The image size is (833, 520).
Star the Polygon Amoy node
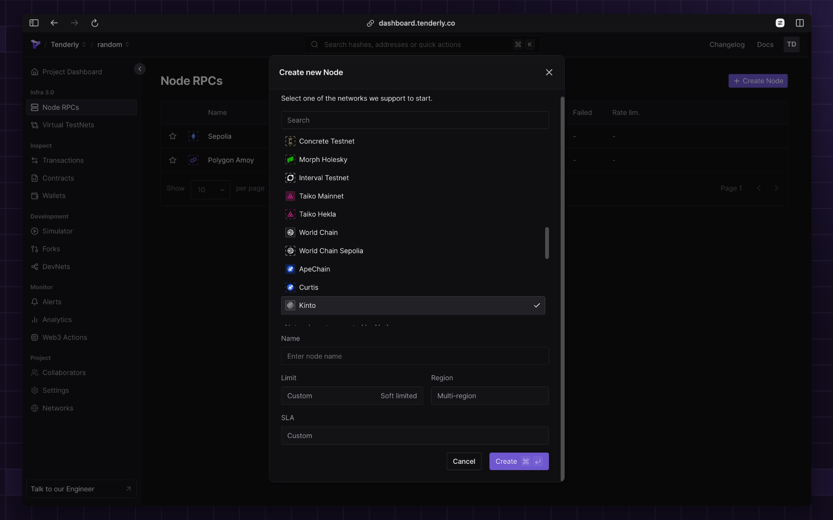point(172,160)
